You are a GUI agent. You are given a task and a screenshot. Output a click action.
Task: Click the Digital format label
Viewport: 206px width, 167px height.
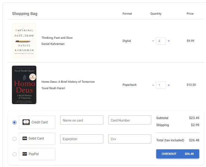pos(127,41)
